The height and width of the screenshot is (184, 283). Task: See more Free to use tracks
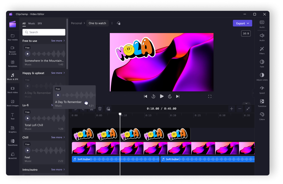58,41
